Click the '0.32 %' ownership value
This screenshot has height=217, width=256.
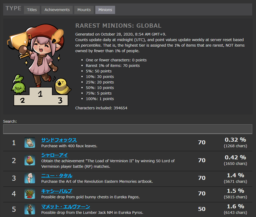(235, 140)
